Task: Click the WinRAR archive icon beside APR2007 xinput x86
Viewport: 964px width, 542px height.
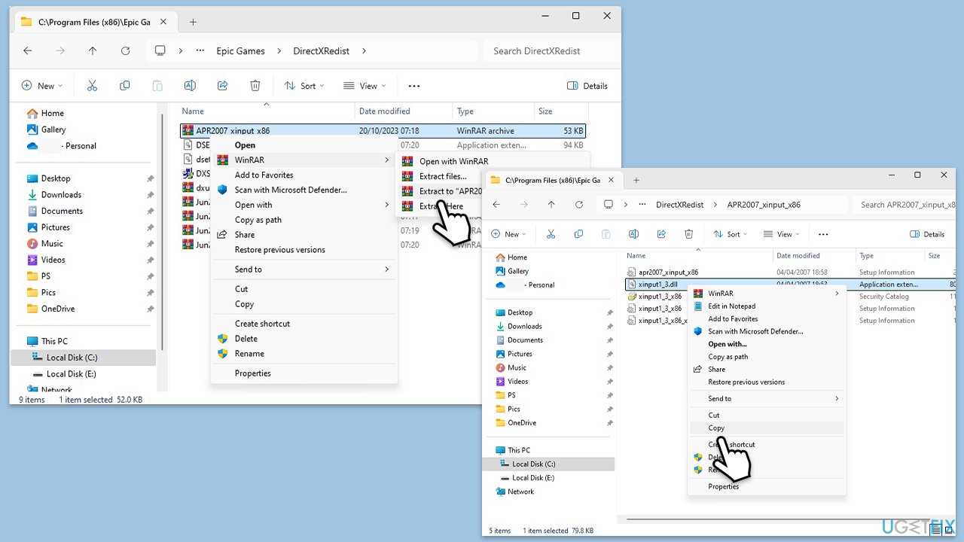Action: click(188, 130)
